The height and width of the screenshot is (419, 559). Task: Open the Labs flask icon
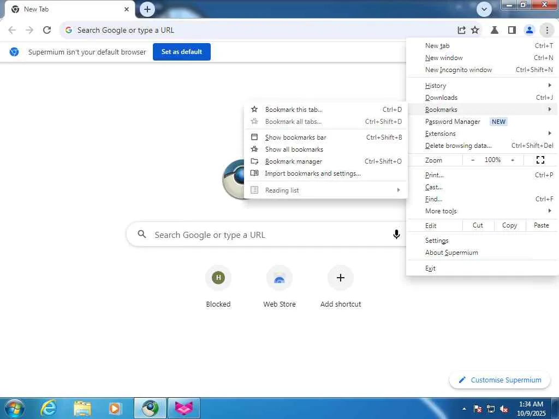pos(494,30)
